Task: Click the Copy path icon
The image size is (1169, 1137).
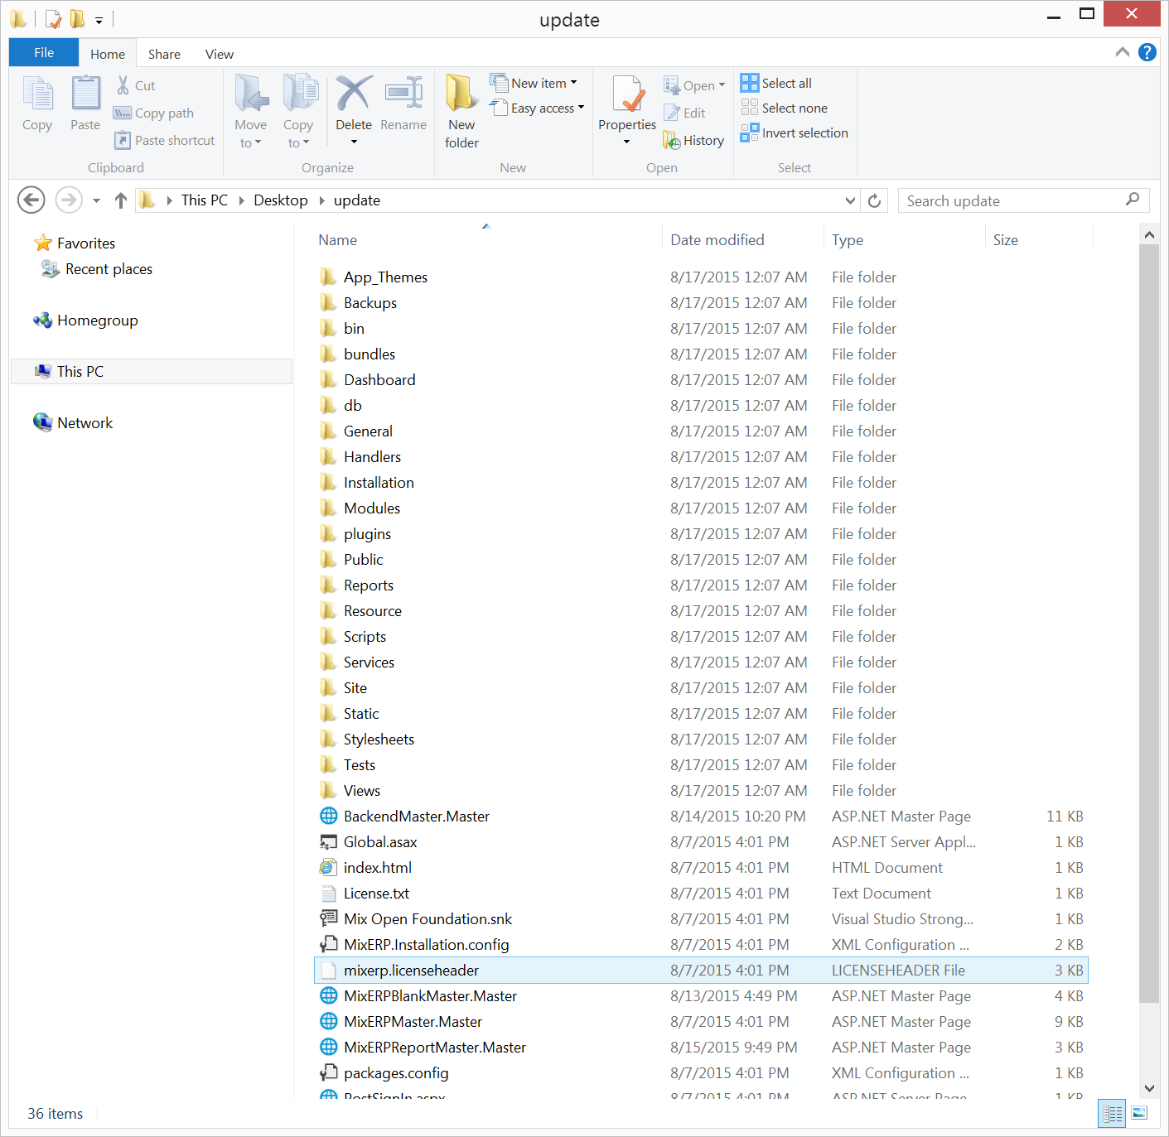Action: (x=123, y=113)
